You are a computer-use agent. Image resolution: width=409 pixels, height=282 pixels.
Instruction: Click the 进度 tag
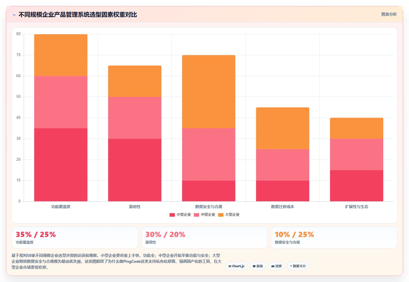click(276, 266)
